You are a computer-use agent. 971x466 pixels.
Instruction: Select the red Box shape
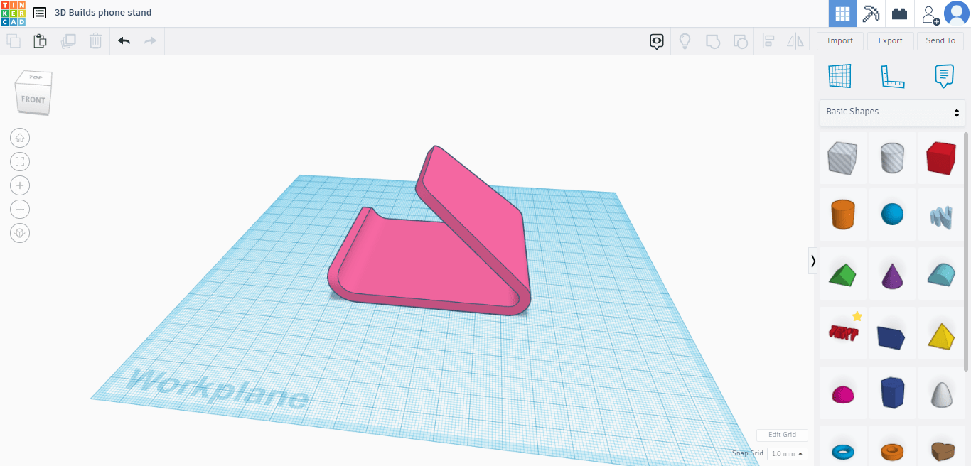[x=941, y=158]
